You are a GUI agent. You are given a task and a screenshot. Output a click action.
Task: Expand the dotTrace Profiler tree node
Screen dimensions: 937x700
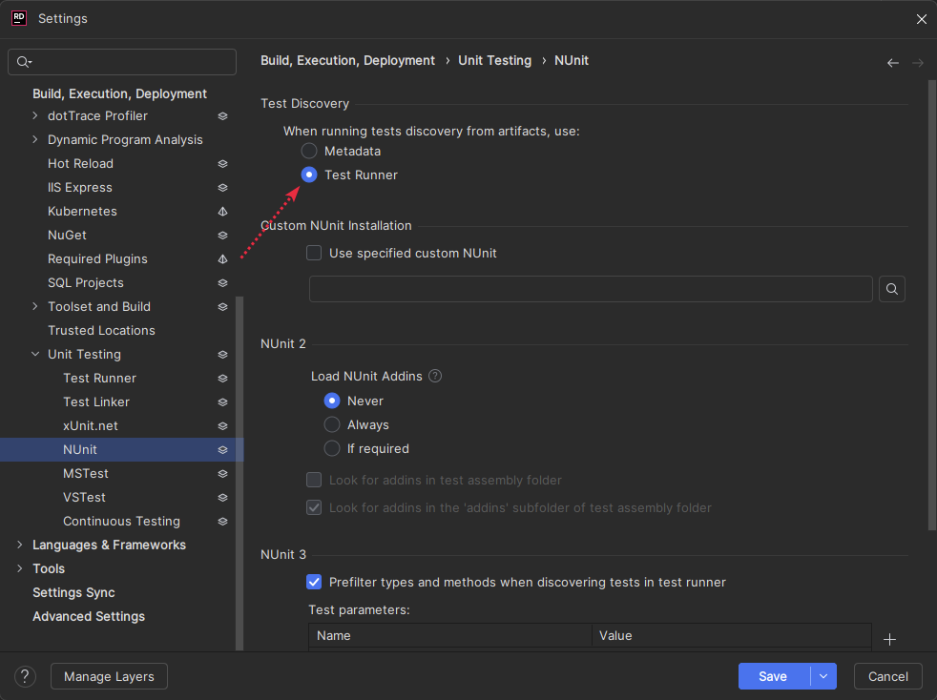click(35, 116)
